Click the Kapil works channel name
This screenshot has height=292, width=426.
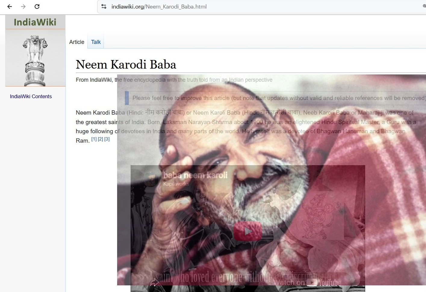[x=176, y=184]
